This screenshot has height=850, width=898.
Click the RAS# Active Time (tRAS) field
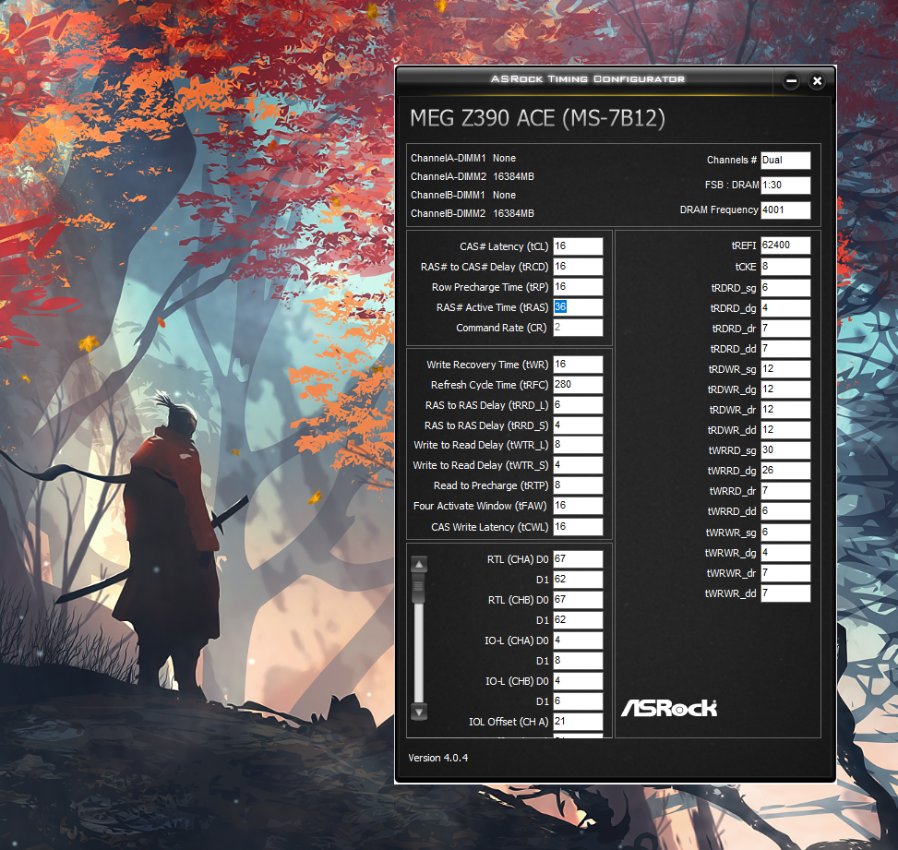coord(578,307)
